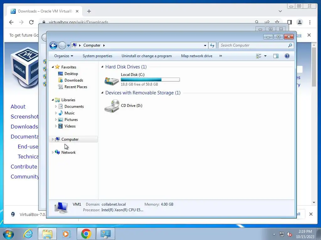Expand the Pictures library
The height and width of the screenshot is (240, 321).
click(x=56, y=120)
